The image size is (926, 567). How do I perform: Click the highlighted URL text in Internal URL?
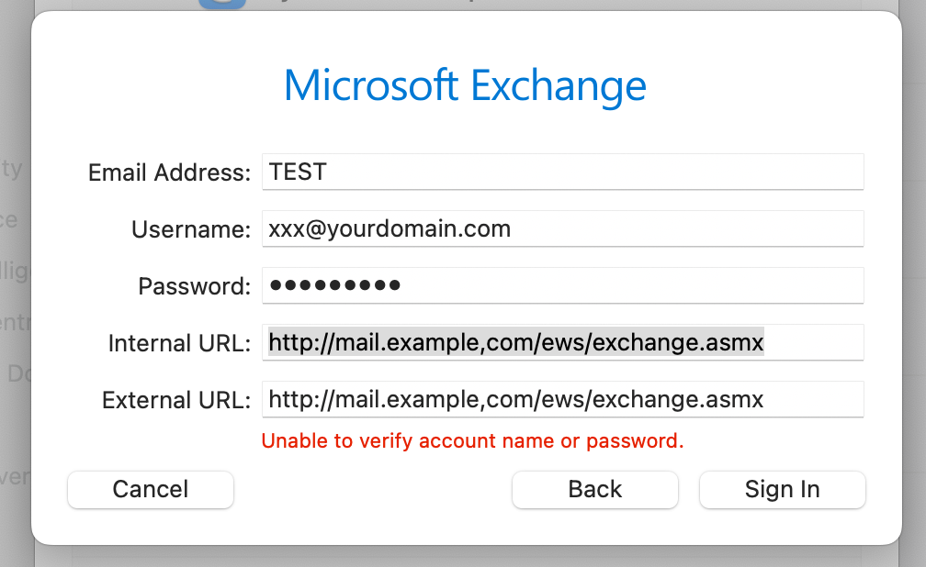pyautogui.click(x=515, y=342)
